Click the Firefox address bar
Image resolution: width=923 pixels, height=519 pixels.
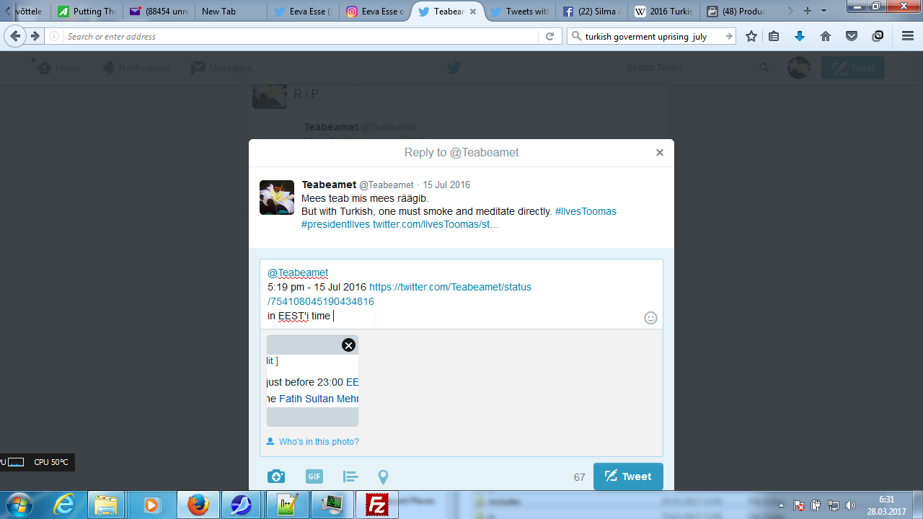coord(301,36)
